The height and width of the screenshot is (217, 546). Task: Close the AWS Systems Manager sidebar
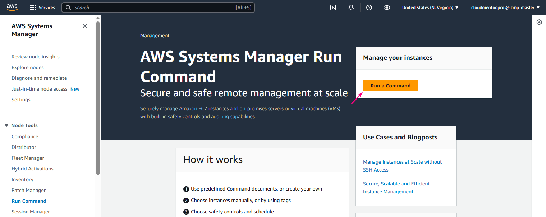point(85,26)
